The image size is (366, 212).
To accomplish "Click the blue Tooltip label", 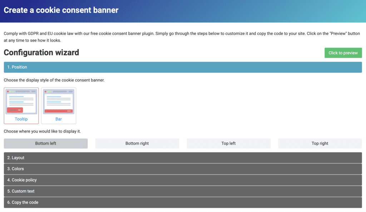I will pyautogui.click(x=21, y=119).
